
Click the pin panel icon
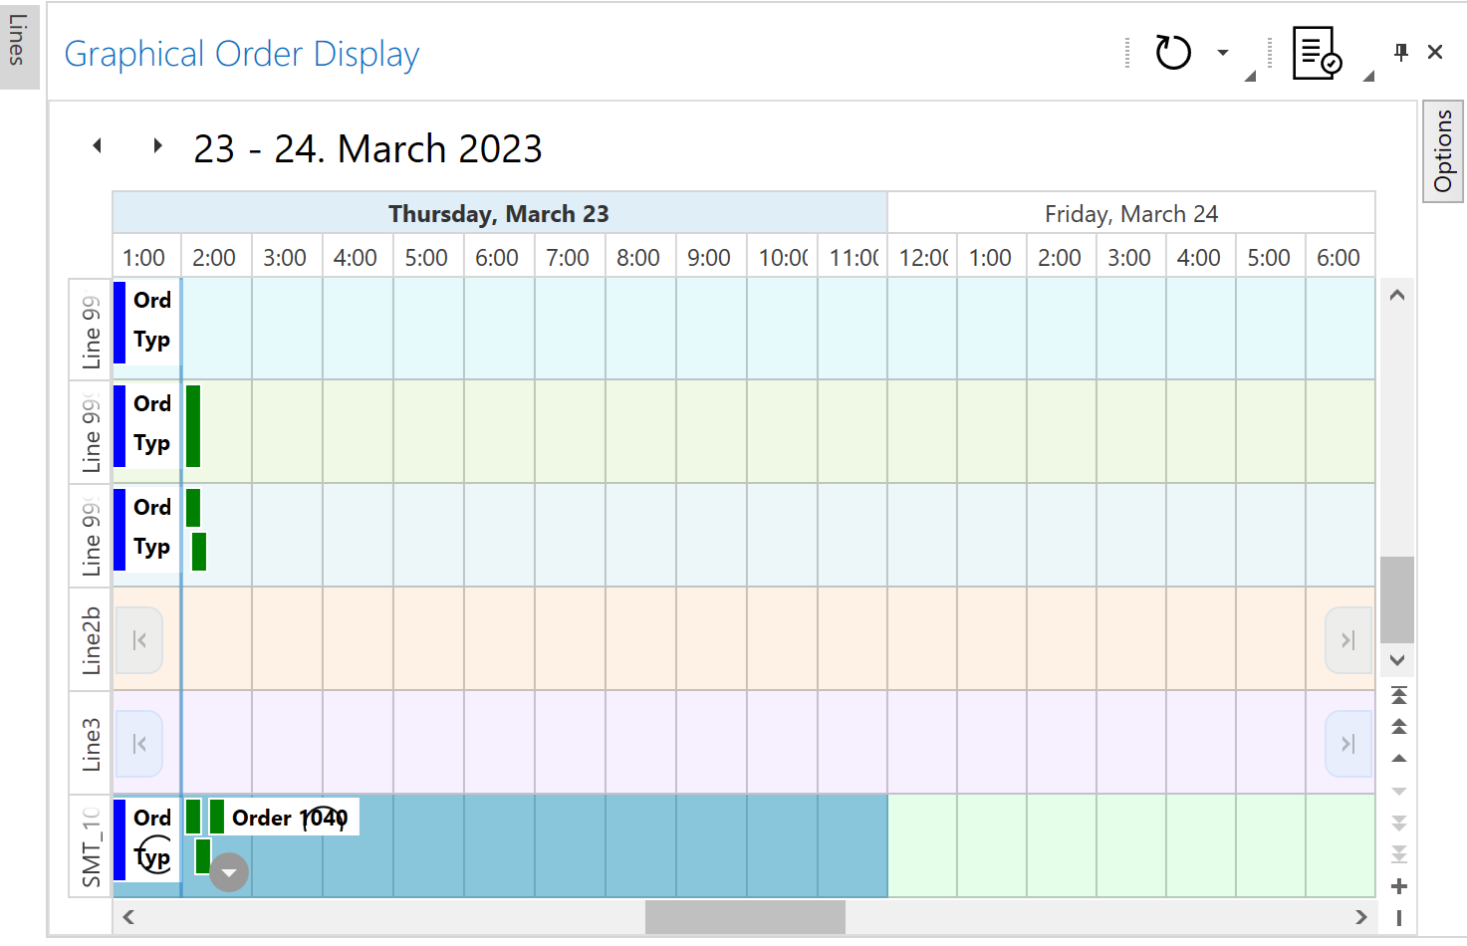(1400, 52)
